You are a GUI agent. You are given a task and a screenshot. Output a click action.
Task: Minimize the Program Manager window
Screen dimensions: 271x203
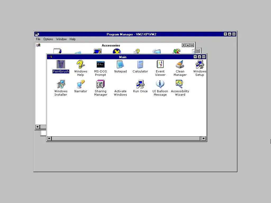click(x=225, y=34)
